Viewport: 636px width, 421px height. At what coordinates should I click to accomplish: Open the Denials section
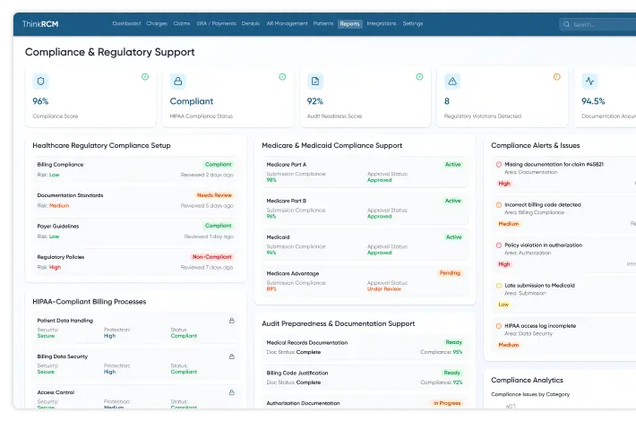pos(251,23)
